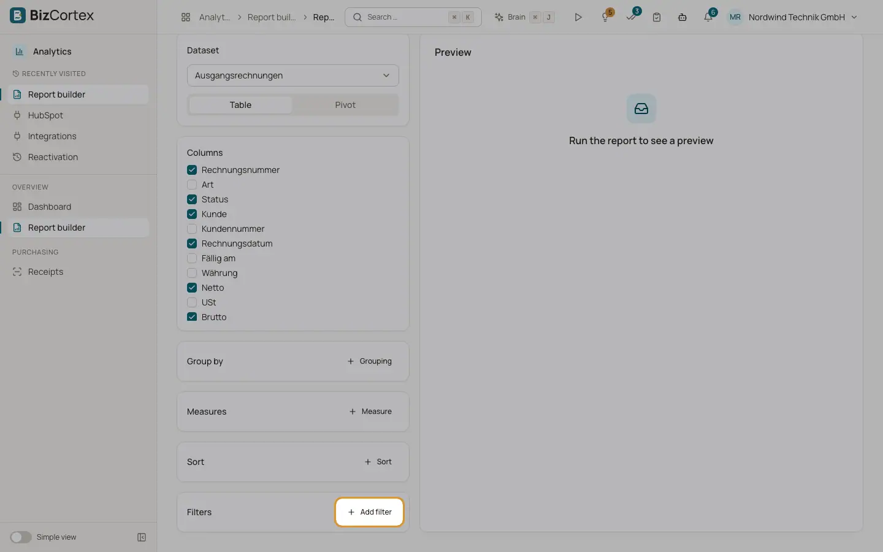
Task: Uncheck the Rechnungsnummer column
Action: tap(192, 170)
